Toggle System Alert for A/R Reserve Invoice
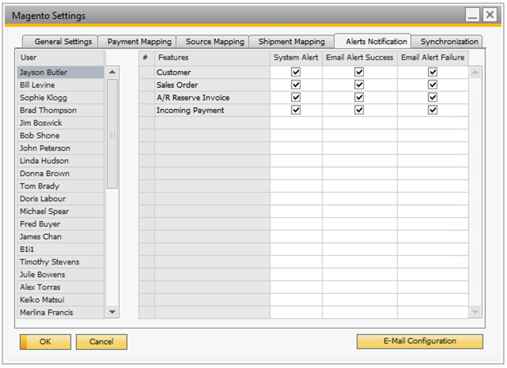The height and width of the screenshot is (368, 507). [296, 98]
